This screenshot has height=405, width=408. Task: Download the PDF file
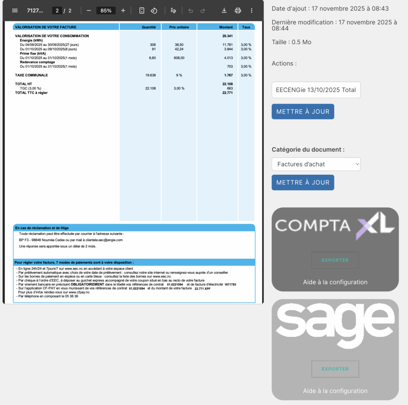point(224,10)
